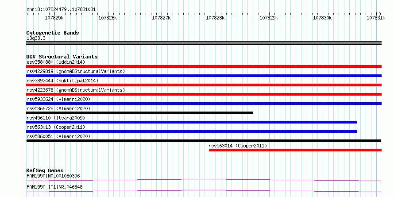Select the blue bar under nsv4229819

click(204, 76)
